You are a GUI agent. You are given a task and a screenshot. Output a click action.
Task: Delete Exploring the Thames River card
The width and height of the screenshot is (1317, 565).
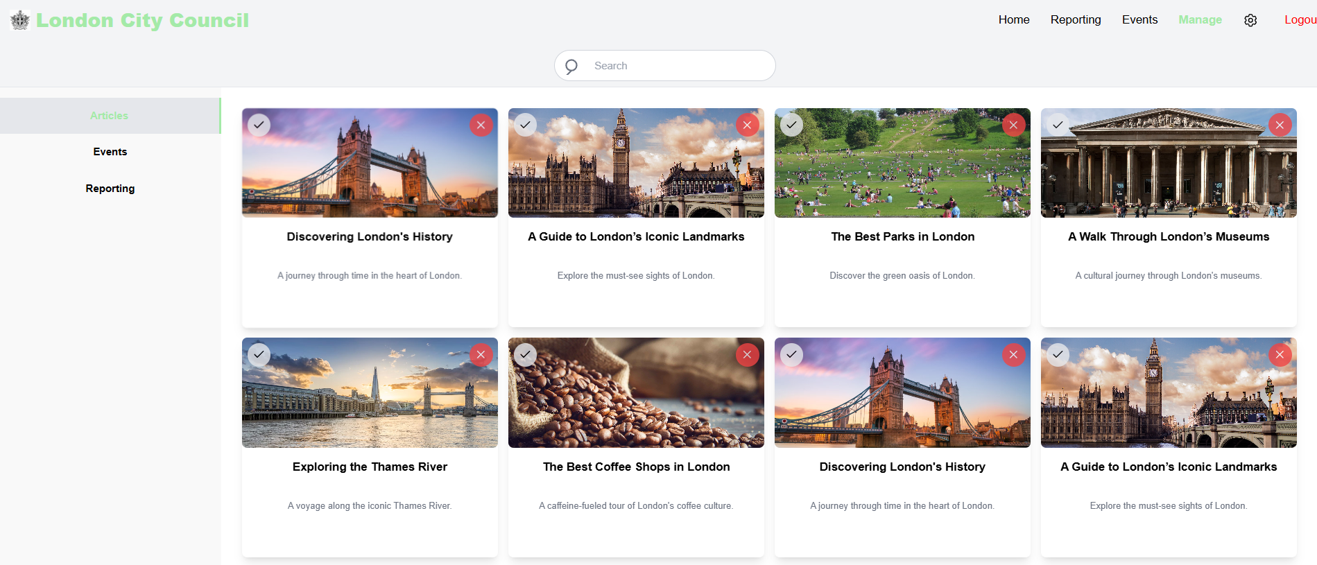pos(481,354)
